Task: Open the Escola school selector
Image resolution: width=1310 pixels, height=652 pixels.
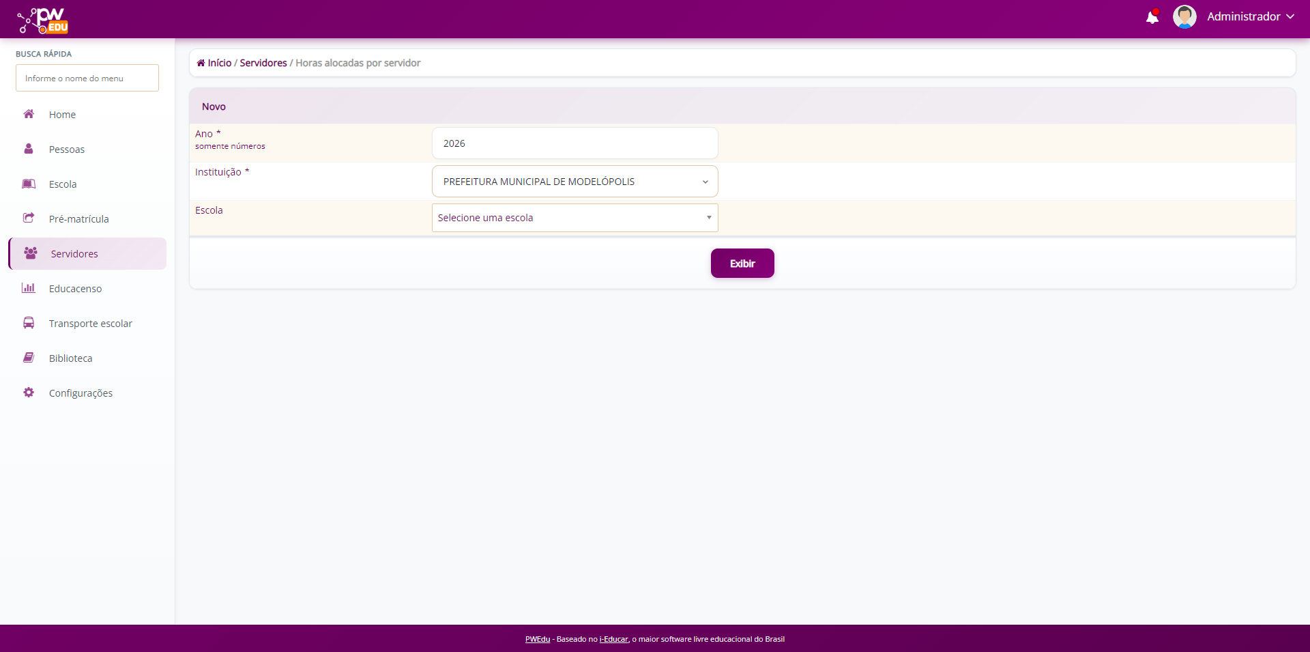Action: pos(574,218)
